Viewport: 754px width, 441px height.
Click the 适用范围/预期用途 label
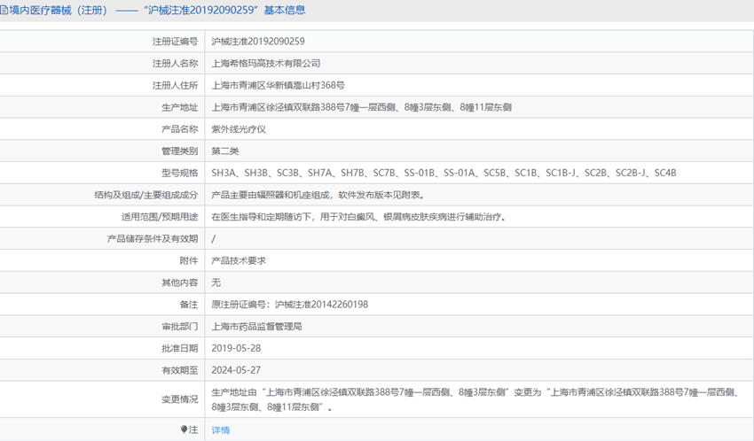tap(160, 217)
